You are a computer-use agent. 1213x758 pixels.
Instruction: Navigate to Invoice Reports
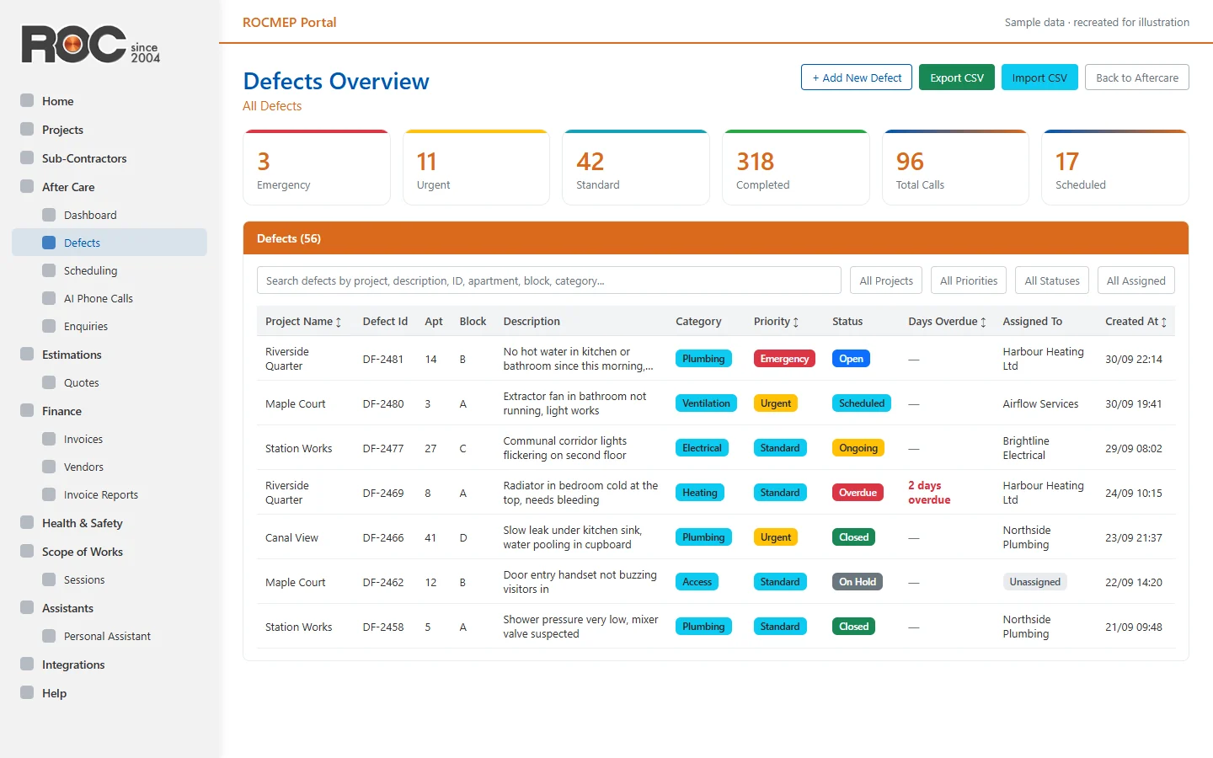tap(110, 494)
